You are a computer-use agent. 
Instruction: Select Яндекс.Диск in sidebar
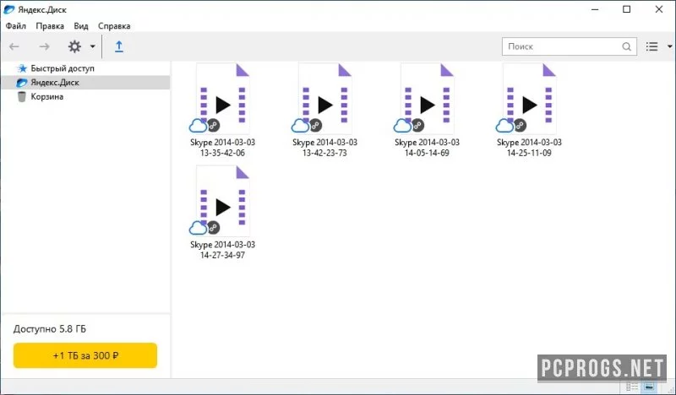tap(85, 82)
